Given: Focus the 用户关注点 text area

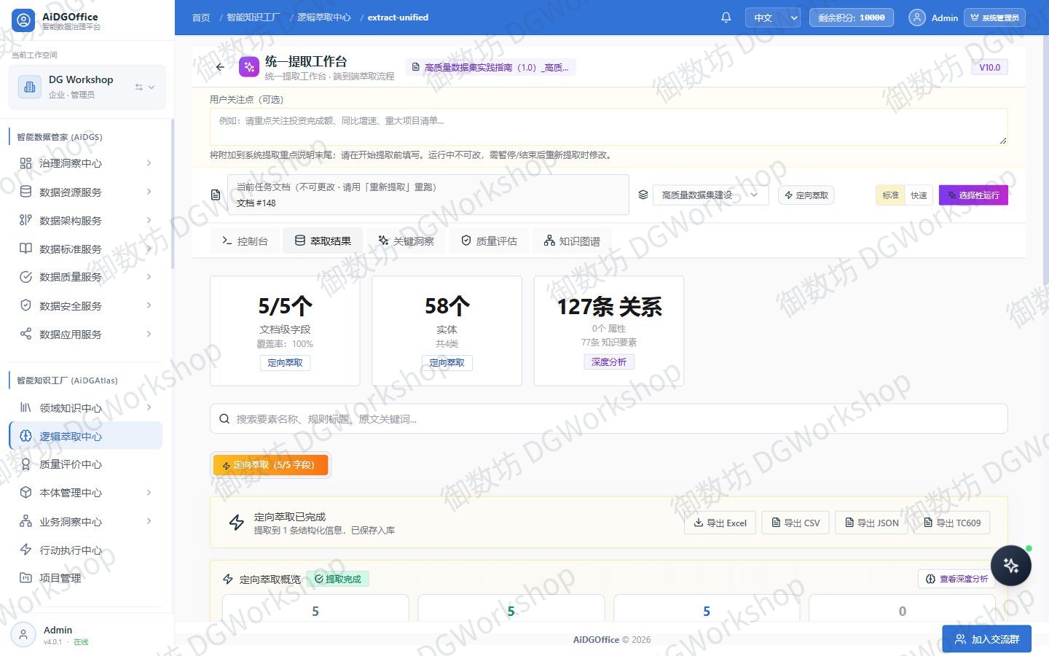Looking at the screenshot, I should click(x=609, y=126).
